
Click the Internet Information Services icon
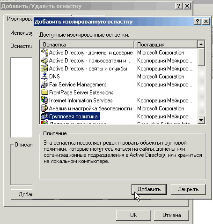(x=44, y=100)
